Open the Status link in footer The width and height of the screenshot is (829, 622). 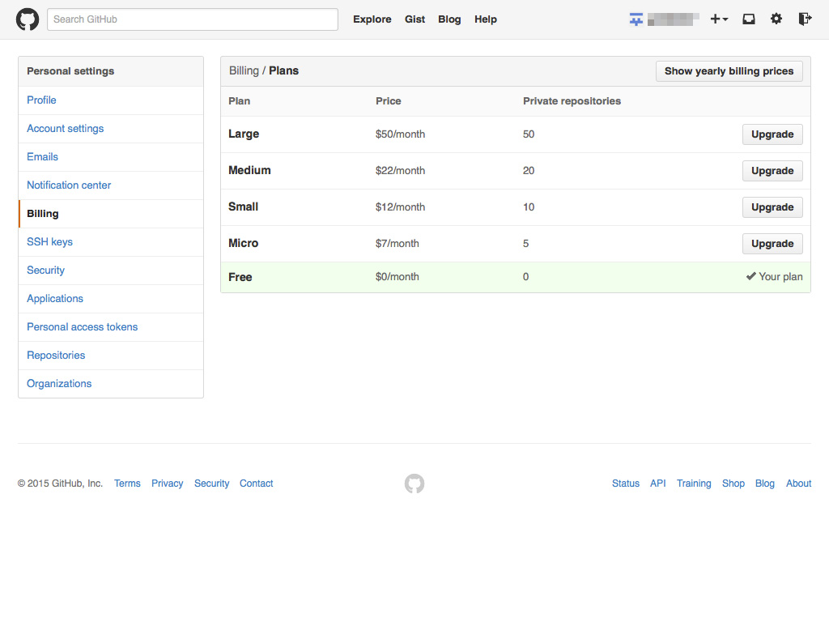pyautogui.click(x=625, y=484)
